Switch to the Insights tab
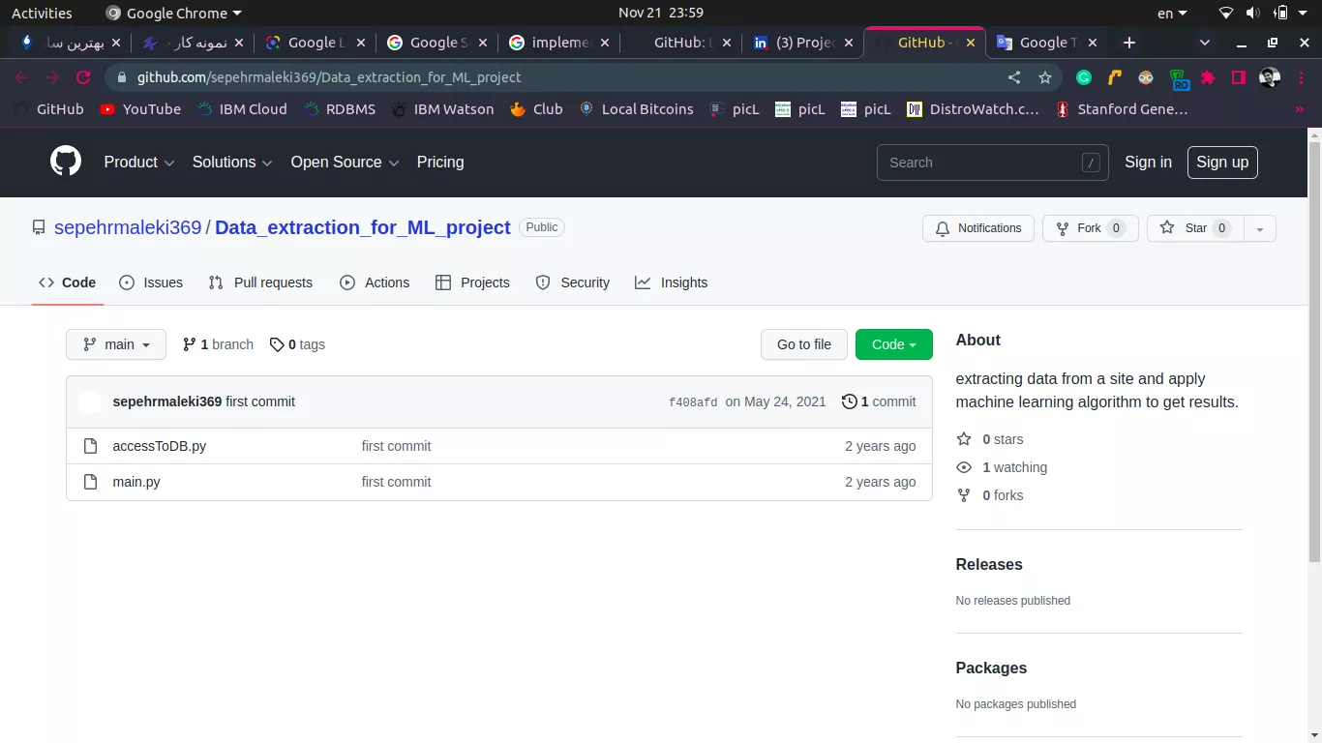 [671, 282]
